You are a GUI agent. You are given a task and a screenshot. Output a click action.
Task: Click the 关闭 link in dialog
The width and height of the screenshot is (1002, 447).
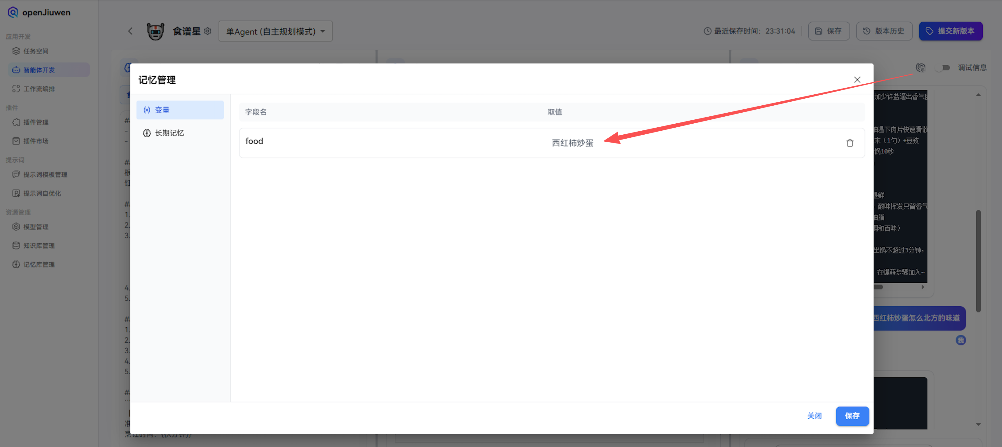[x=814, y=416]
